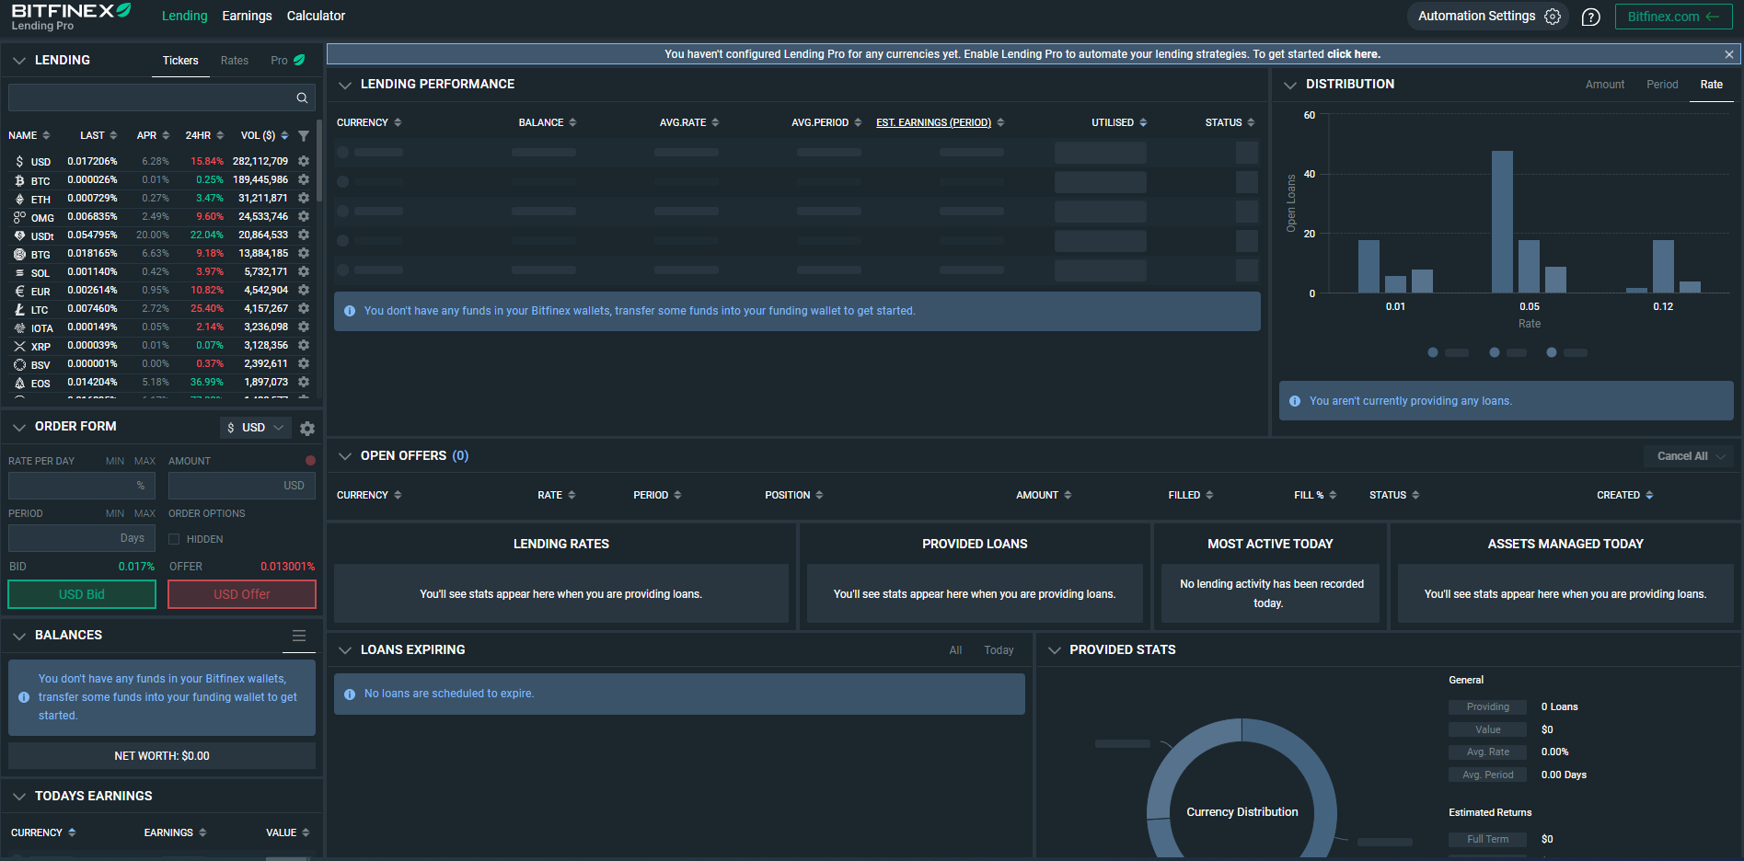Open the USD currency dropdown in Order Form
The height and width of the screenshot is (861, 1744).
click(256, 428)
